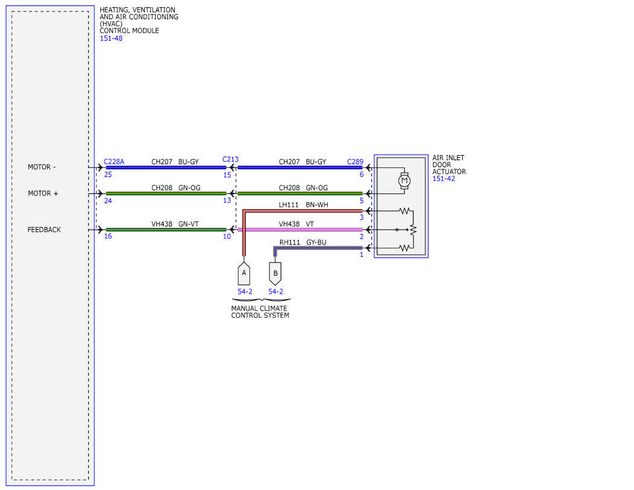The image size is (634, 490).
Task: Click the C213 connector label
Action: tap(231, 160)
